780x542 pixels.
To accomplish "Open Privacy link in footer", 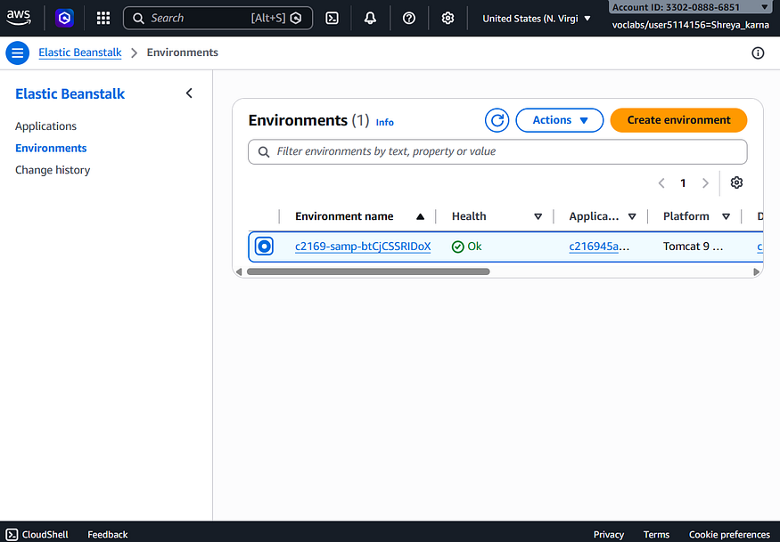I will (x=608, y=535).
